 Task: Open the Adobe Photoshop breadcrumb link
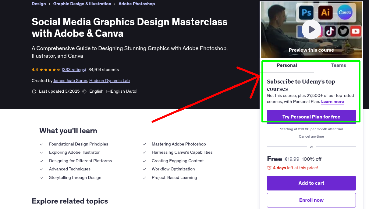[x=137, y=4]
